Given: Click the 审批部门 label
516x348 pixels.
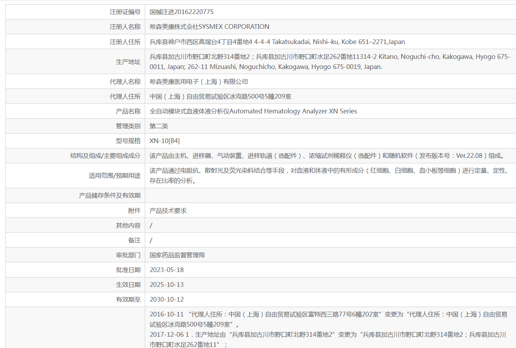Looking at the screenshot, I should (x=128, y=255).
